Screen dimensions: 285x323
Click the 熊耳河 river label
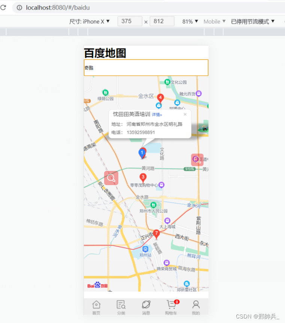pos(194,256)
